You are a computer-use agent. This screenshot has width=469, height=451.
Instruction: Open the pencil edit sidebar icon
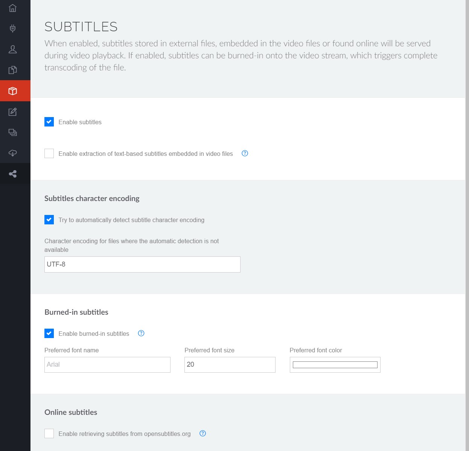coord(12,112)
